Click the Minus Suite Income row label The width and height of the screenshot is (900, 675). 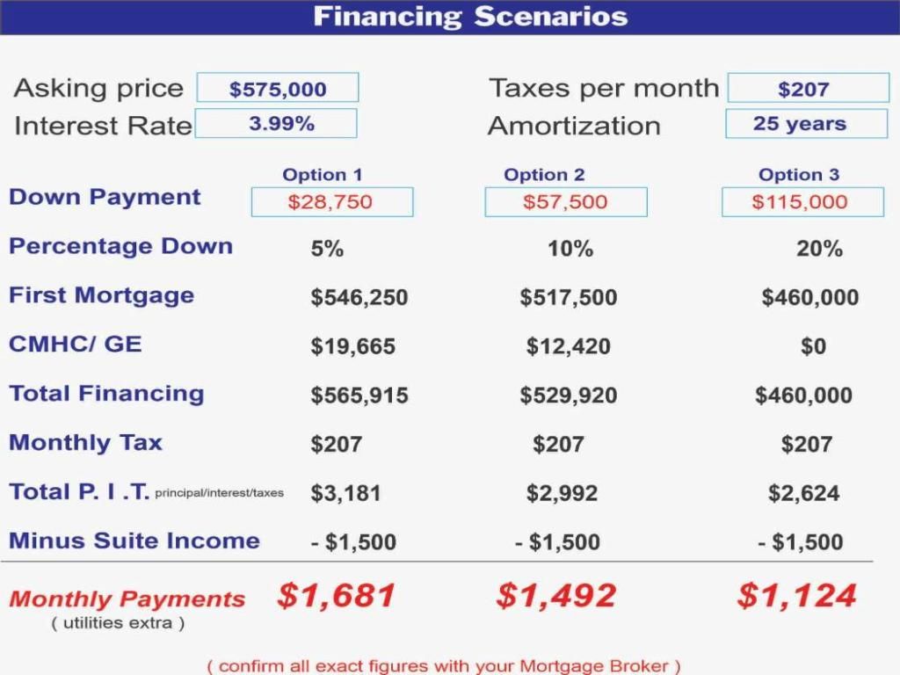pos(134,541)
